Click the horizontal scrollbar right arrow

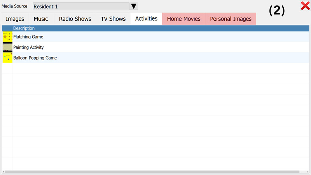307,171
